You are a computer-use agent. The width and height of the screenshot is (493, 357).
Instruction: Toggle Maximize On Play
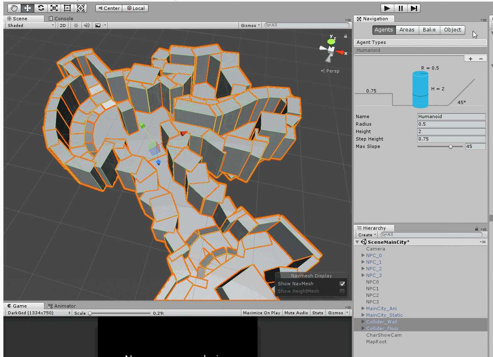click(x=261, y=313)
